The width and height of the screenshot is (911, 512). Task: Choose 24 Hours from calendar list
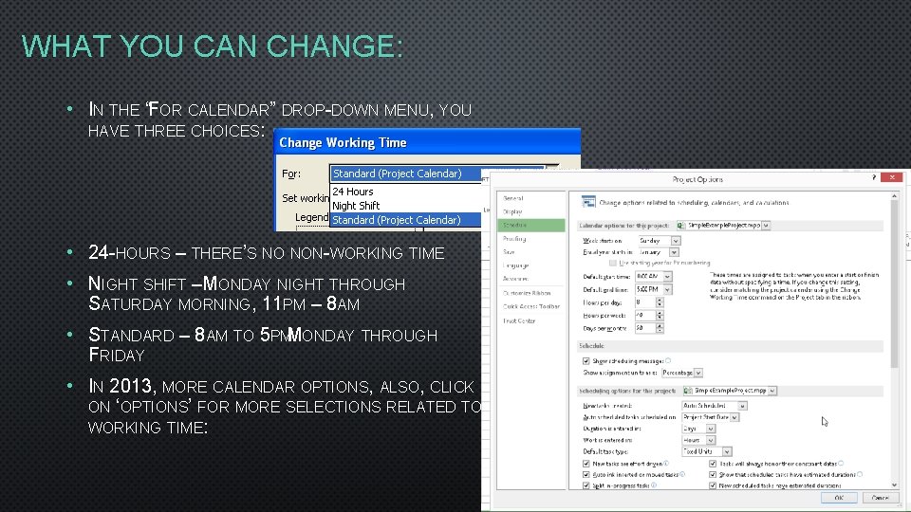pyautogui.click(x=405, y=192)
